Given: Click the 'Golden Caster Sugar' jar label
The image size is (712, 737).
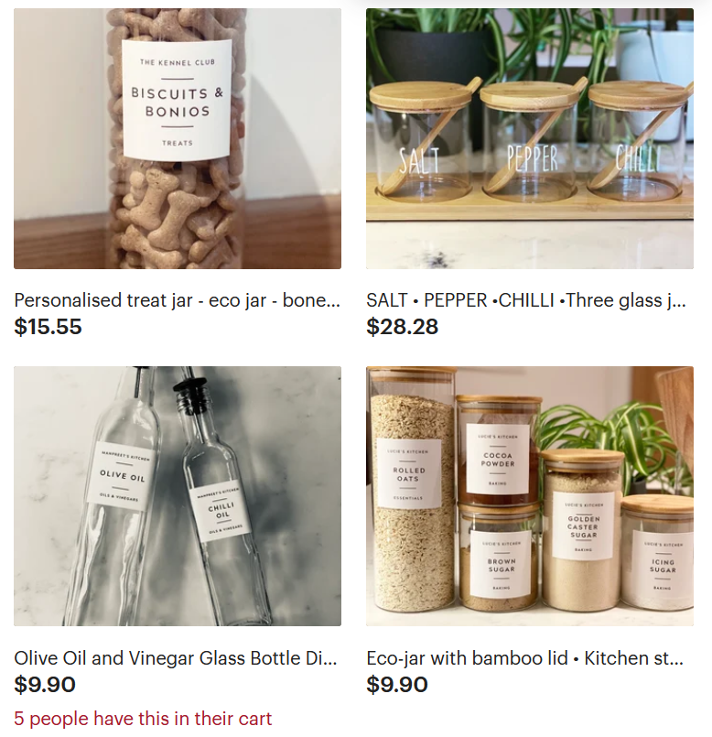Looking at the screenshot, I should pos(583,526).
